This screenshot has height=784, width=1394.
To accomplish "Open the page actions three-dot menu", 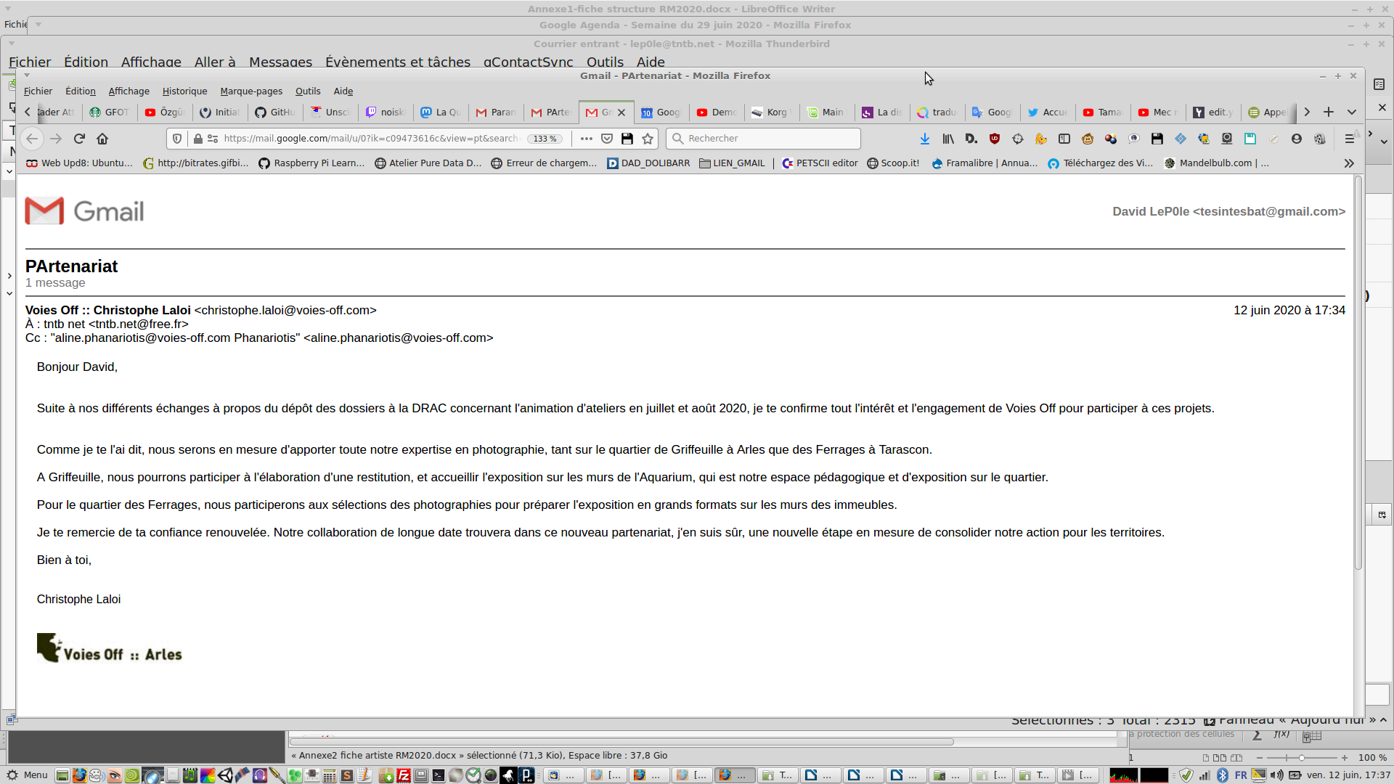I will tap(587, 139).
